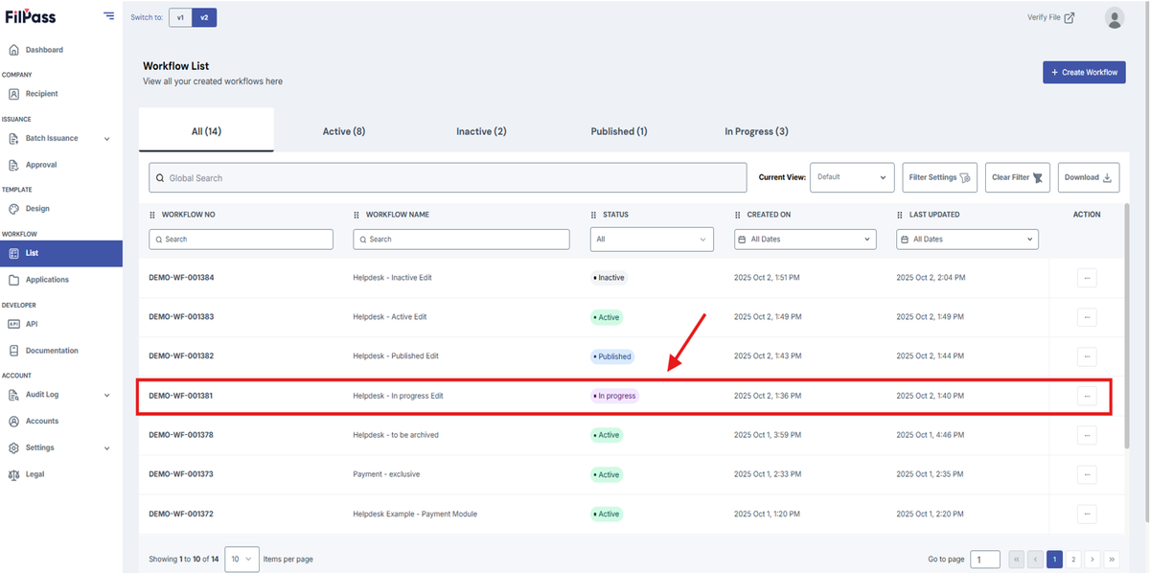
Task: Click page 1 button
Action: (1055, 559)
